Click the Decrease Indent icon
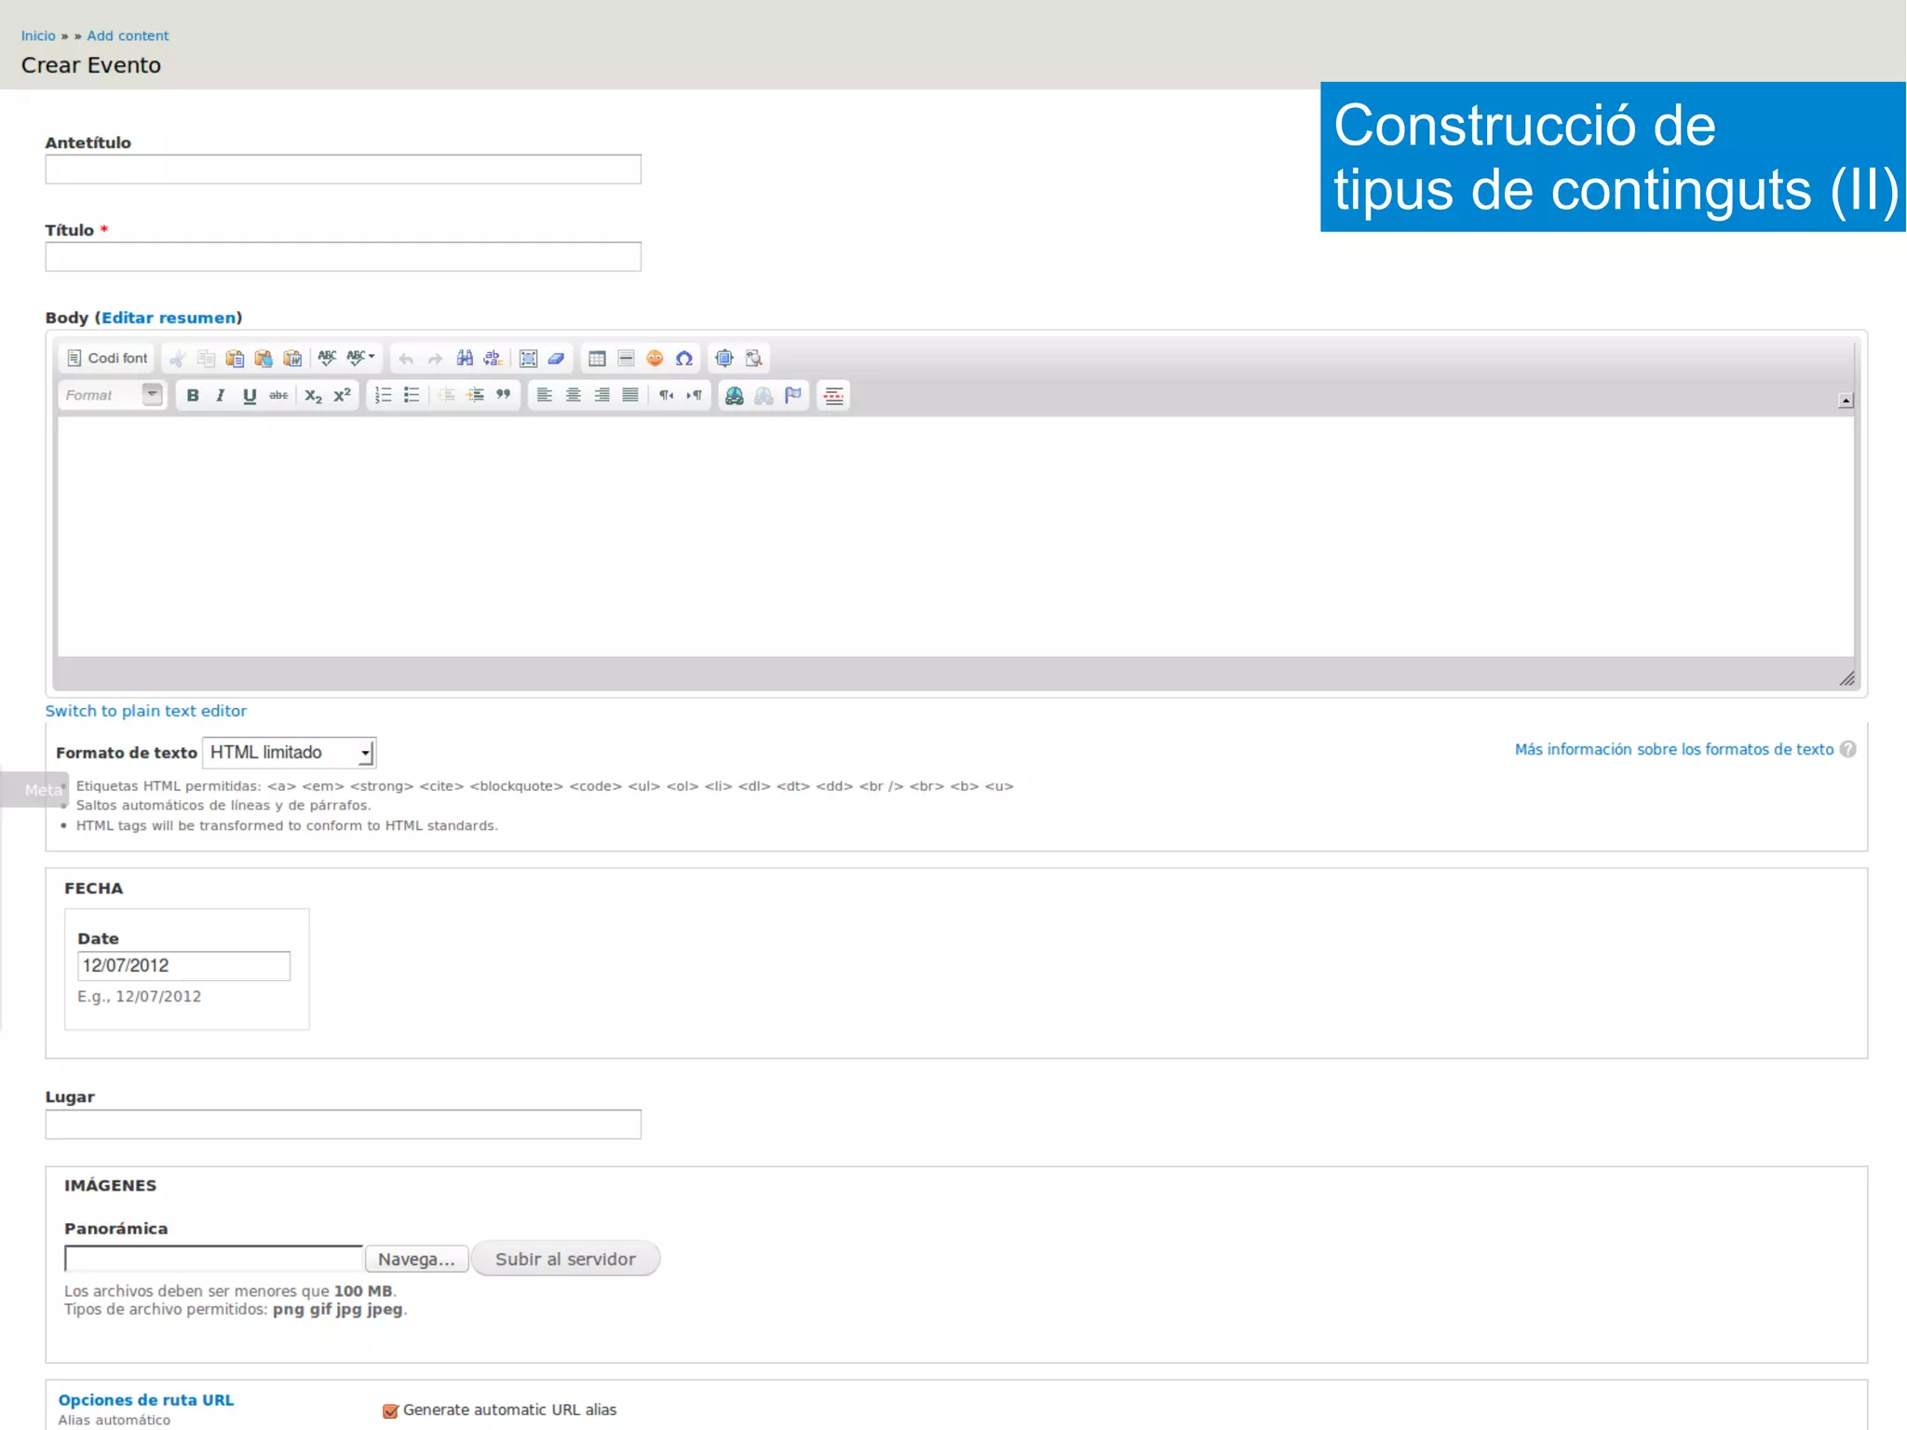Screen dimensions: 1907x1430 [446, 395]
